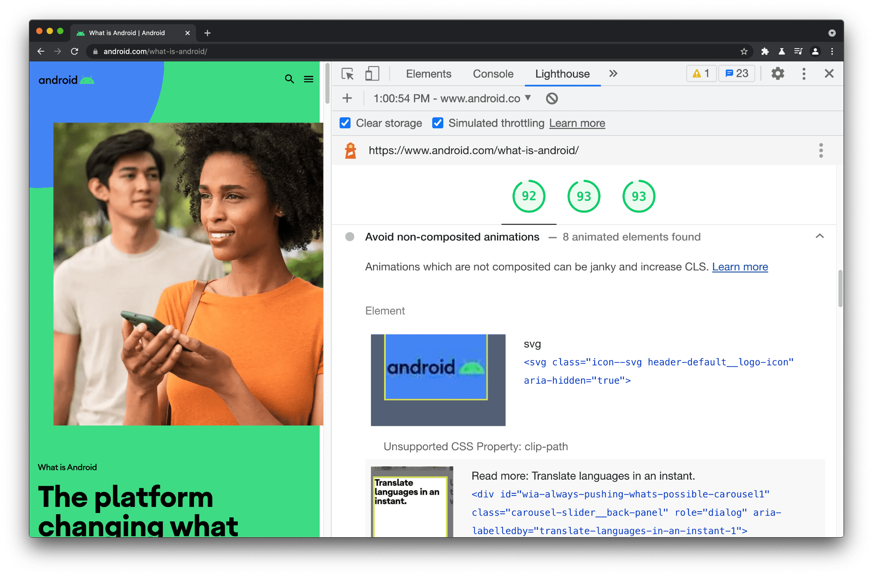The height and width of the screenshot is (576, 873).
Task: Click the Elements tab in DevTools
Action: (429, 72)
